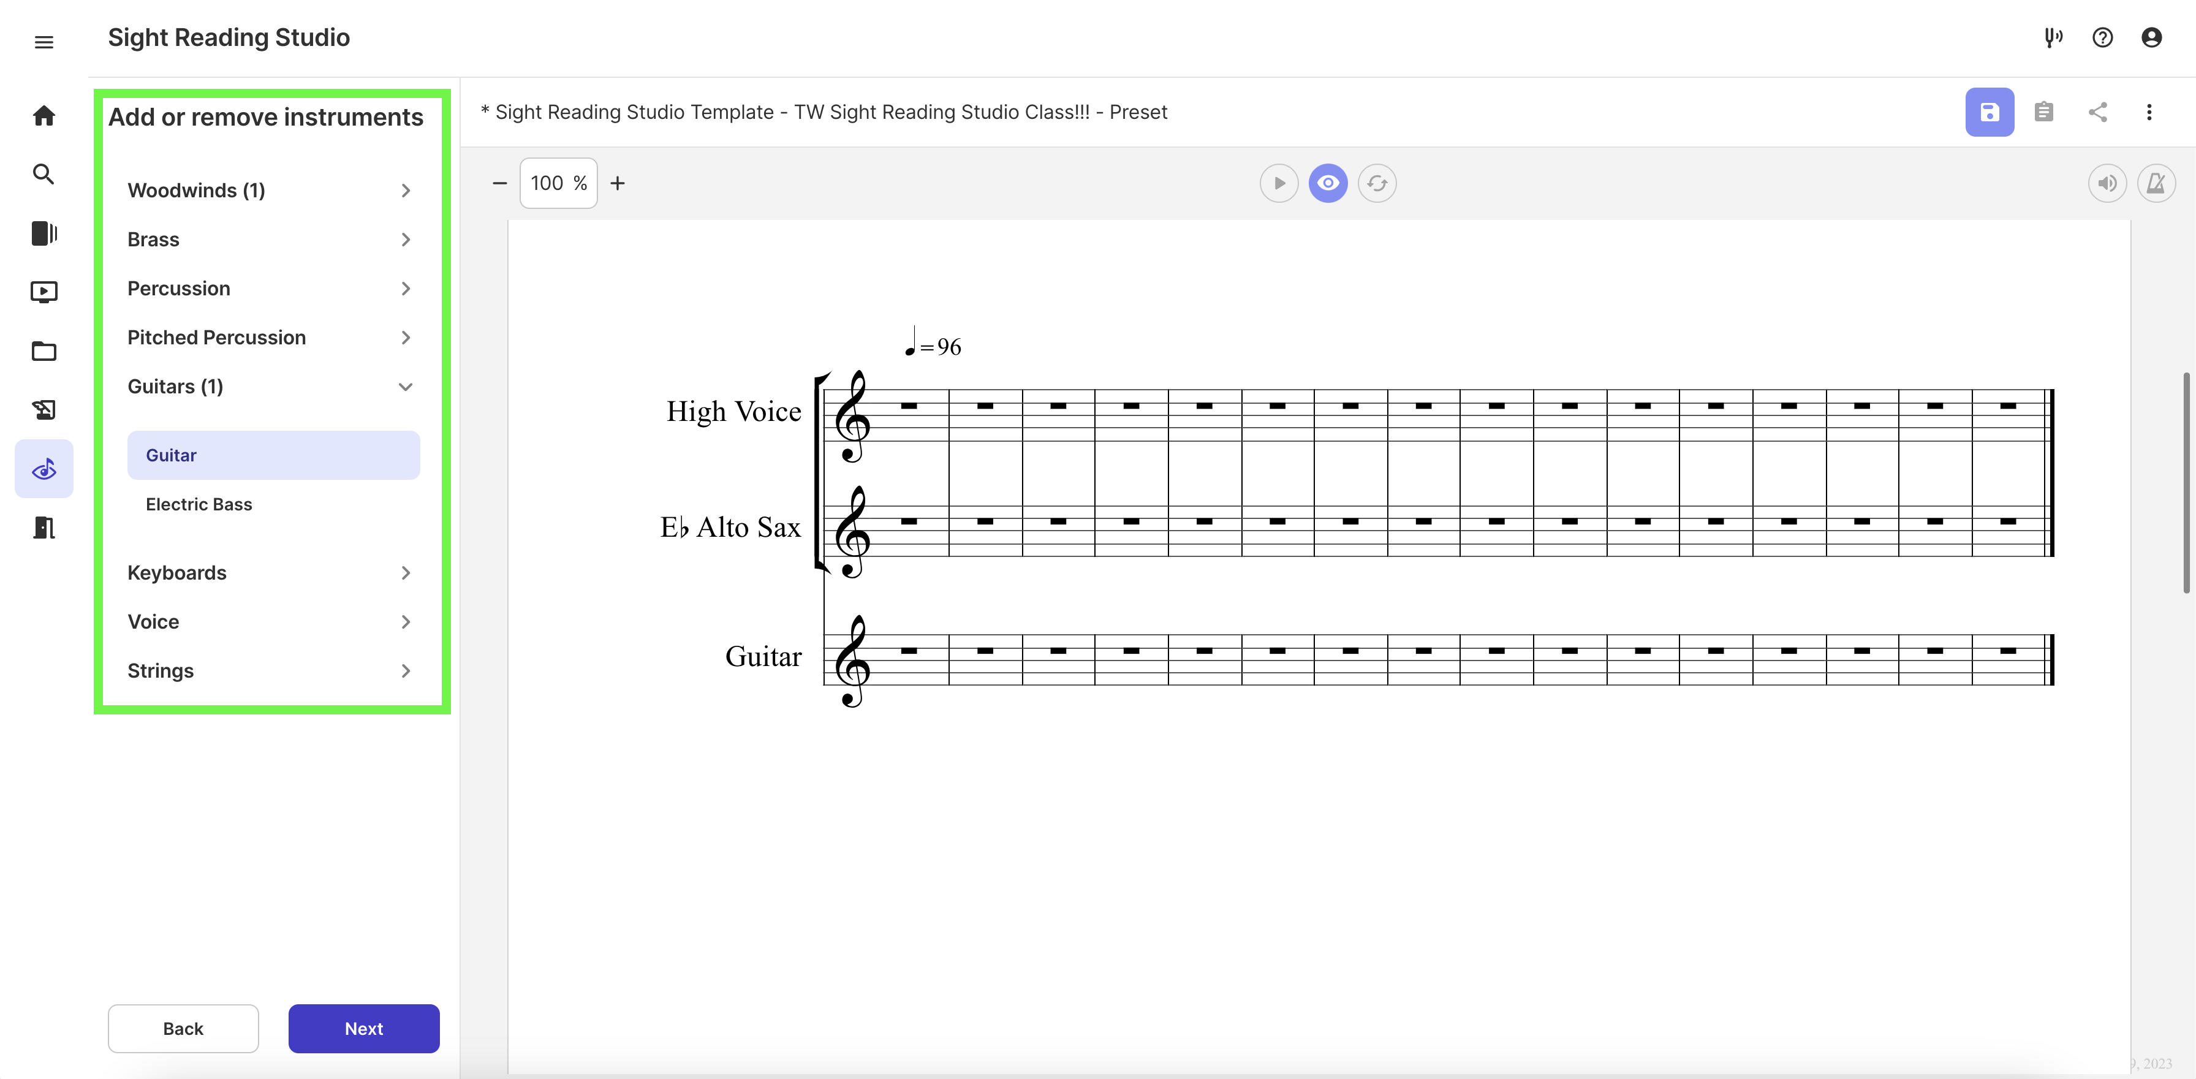Click the share icon
The width and height of the screenshot is (2196, 1079).
click(x=2097, y=112)
